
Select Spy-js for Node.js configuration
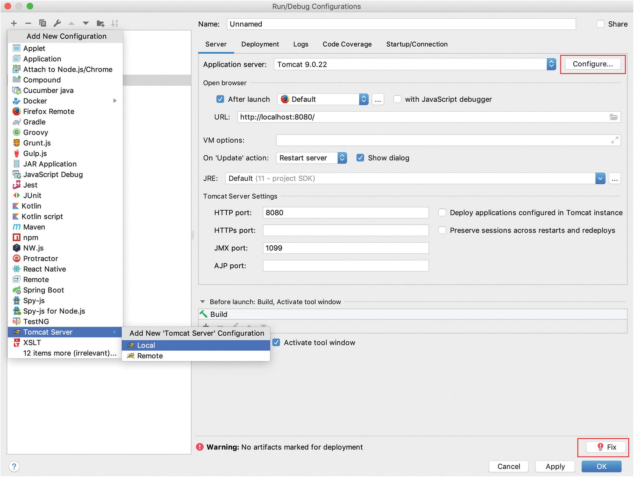pos(65,311)
